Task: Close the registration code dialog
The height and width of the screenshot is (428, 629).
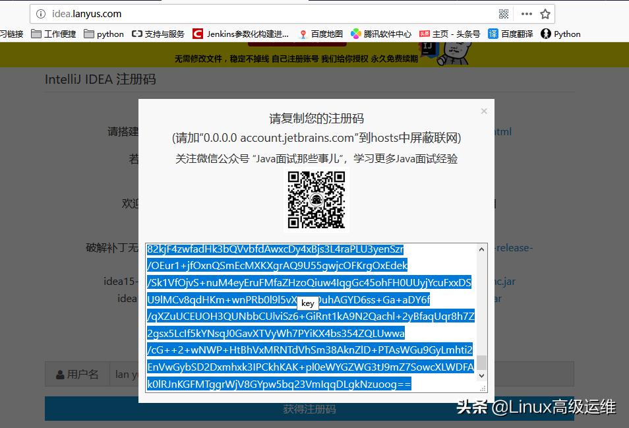Action: [x=484, y=111]
